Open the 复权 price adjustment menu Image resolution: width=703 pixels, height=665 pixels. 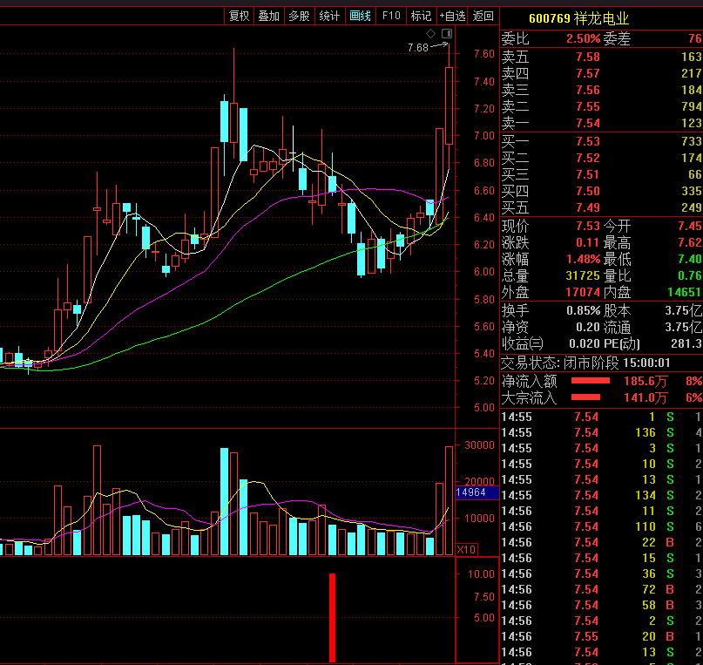(x=239, y=17)
